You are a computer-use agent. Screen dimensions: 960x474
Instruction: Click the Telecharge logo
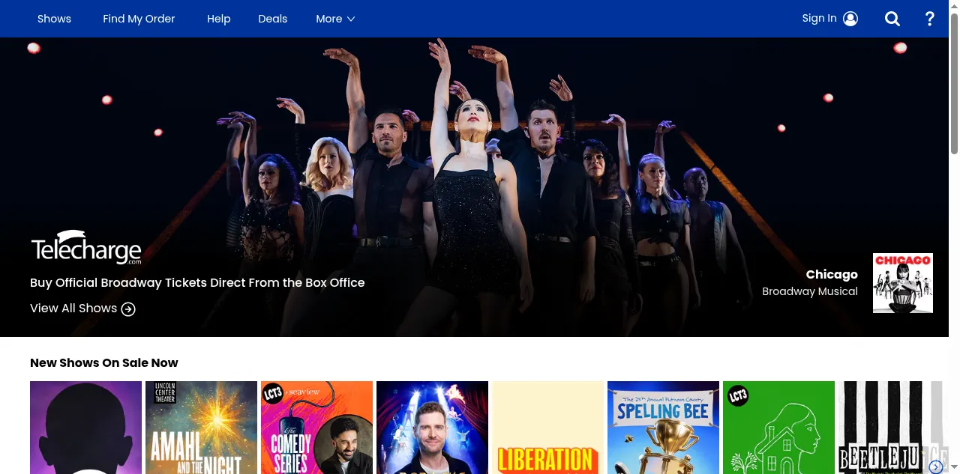tap(86, 248)
